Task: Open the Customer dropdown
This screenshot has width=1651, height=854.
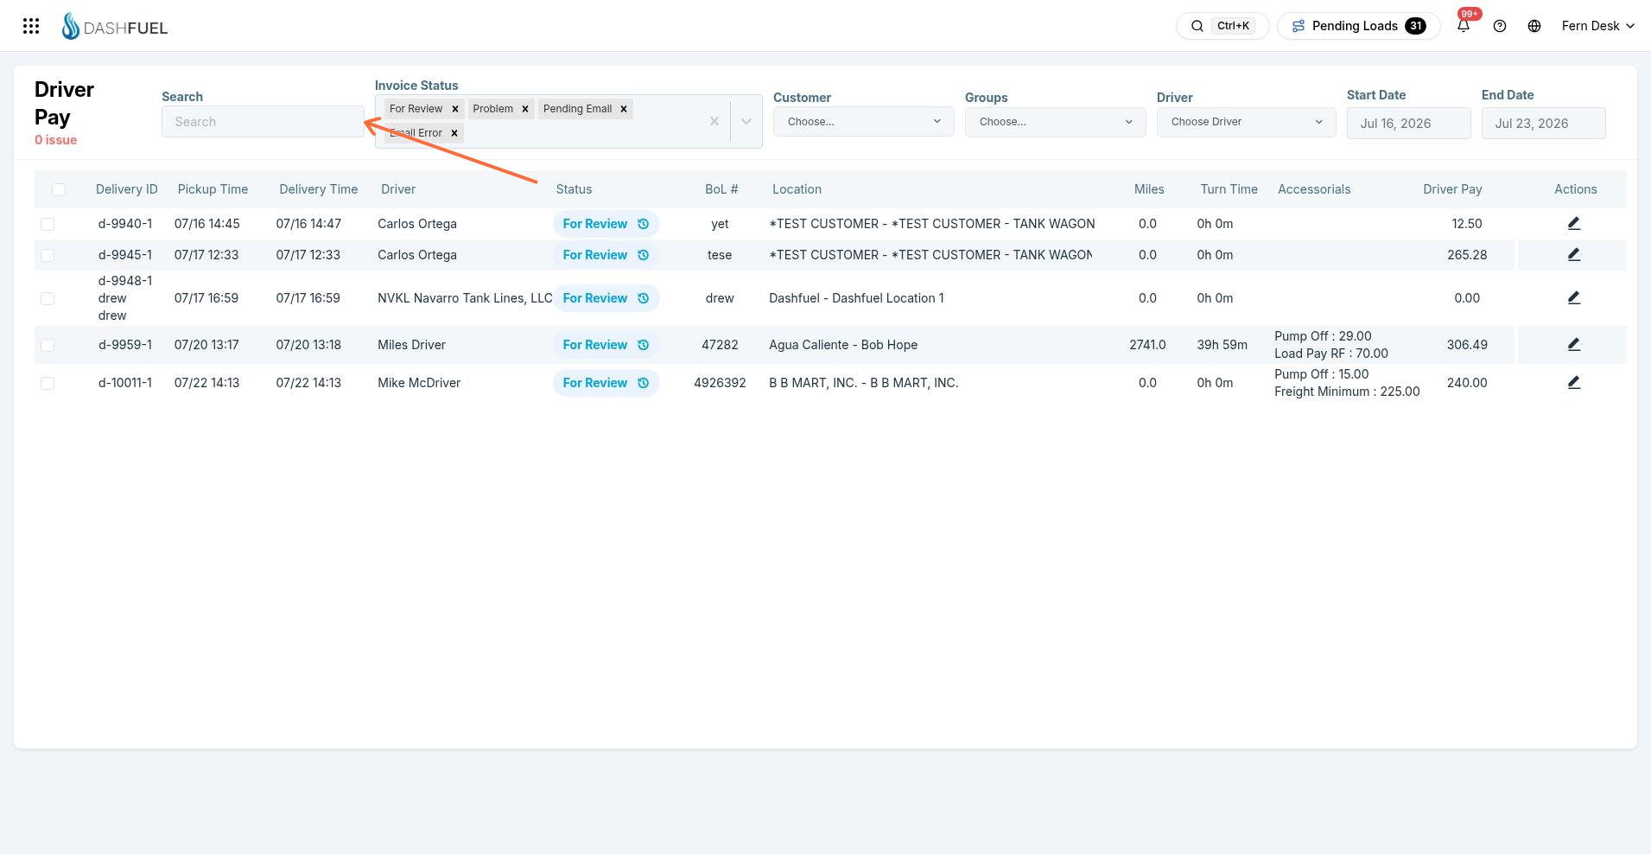Action: pyautogui.click(x=864, y=122)
